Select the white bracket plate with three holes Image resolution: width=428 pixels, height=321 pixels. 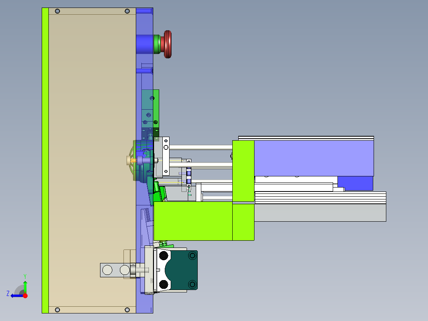(x=166, y=156)
